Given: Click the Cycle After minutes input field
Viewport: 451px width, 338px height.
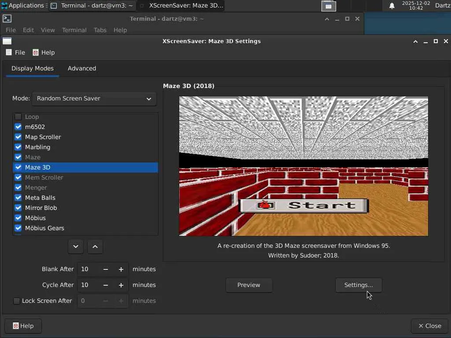Looking at the screenshot, I should pos(88,285).
